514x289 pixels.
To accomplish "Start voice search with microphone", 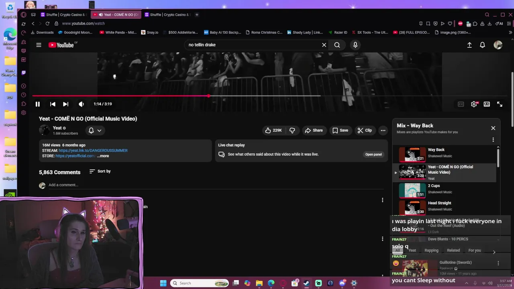I will [x=355, y=45].
